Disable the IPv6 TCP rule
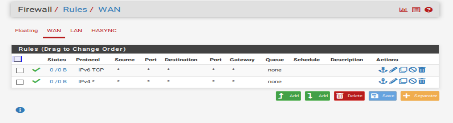This screenshot has height=123, width=453. 413,70
